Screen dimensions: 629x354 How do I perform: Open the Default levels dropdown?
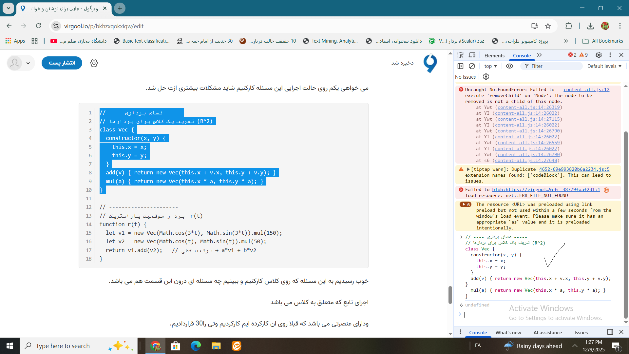[604, 66]
